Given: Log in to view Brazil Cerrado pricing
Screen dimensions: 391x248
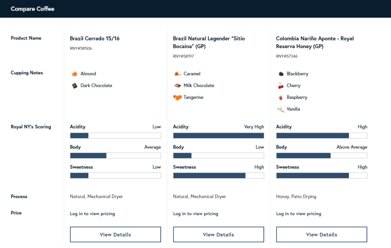Looking at the screenshot, I should click(92, 214).
